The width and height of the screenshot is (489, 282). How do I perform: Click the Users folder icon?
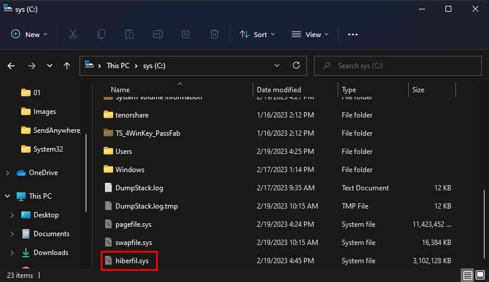coord(108,151)
